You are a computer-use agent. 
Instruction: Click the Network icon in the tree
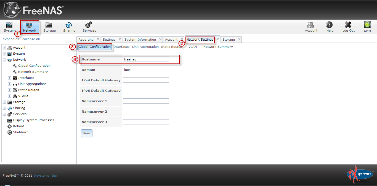10,60
